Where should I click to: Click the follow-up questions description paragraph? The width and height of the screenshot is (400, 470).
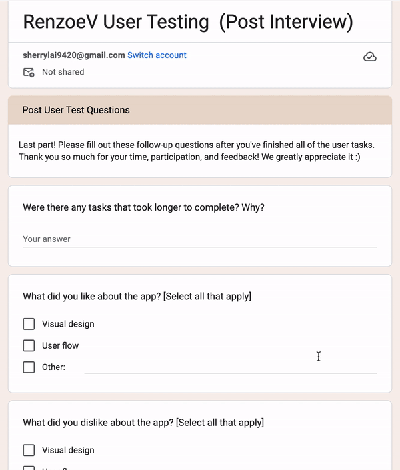click(197, 151)
